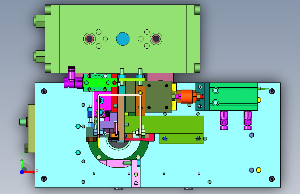Click the red X axis arrow of triad
Screen dimensions: 300x194
[30, 172]
